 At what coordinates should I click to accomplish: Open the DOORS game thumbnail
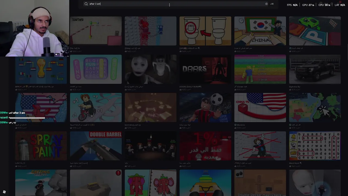(205, 69)
